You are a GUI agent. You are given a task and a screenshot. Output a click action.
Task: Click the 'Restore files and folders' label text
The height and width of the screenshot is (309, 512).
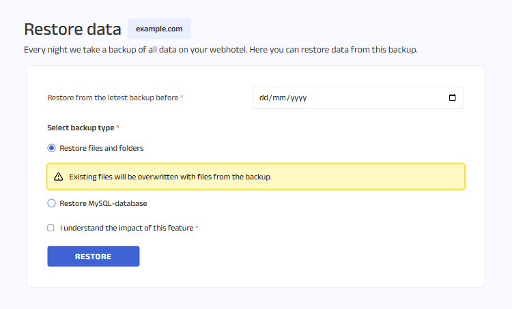102,148
